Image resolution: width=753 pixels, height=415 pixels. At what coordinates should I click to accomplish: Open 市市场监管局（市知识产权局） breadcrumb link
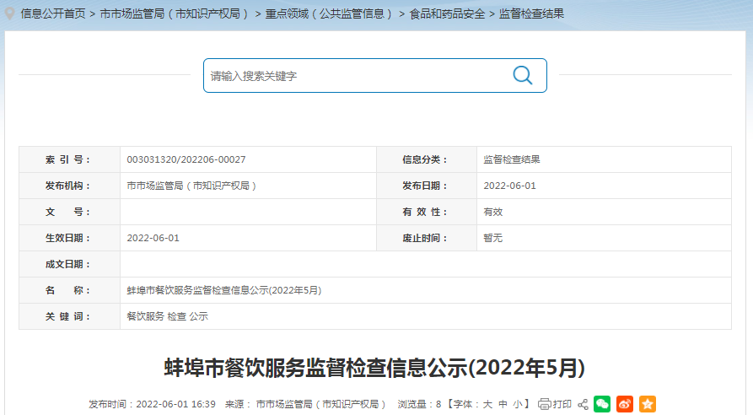(x=175, y=14)
